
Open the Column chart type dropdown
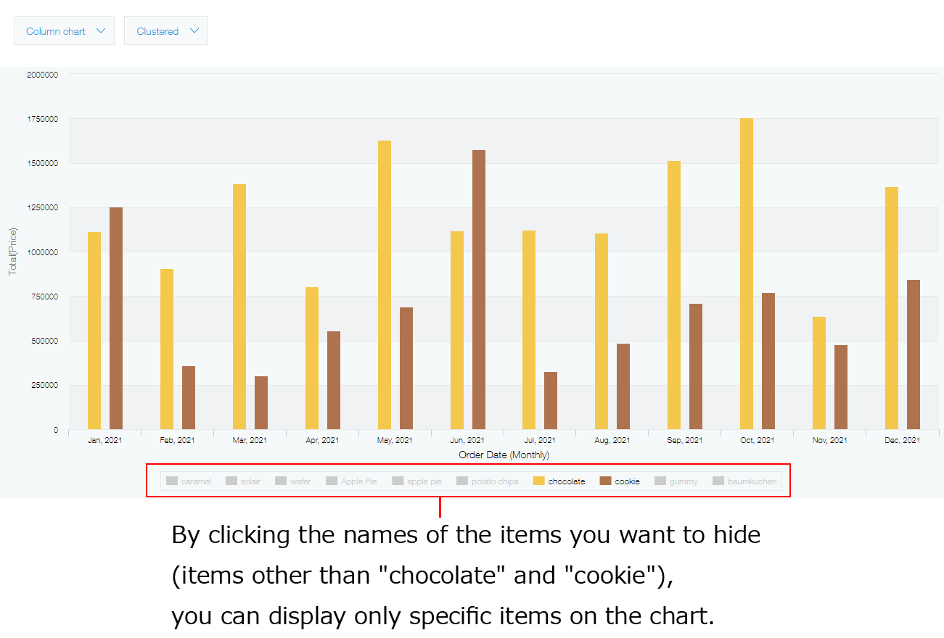(x=64, y=30)
